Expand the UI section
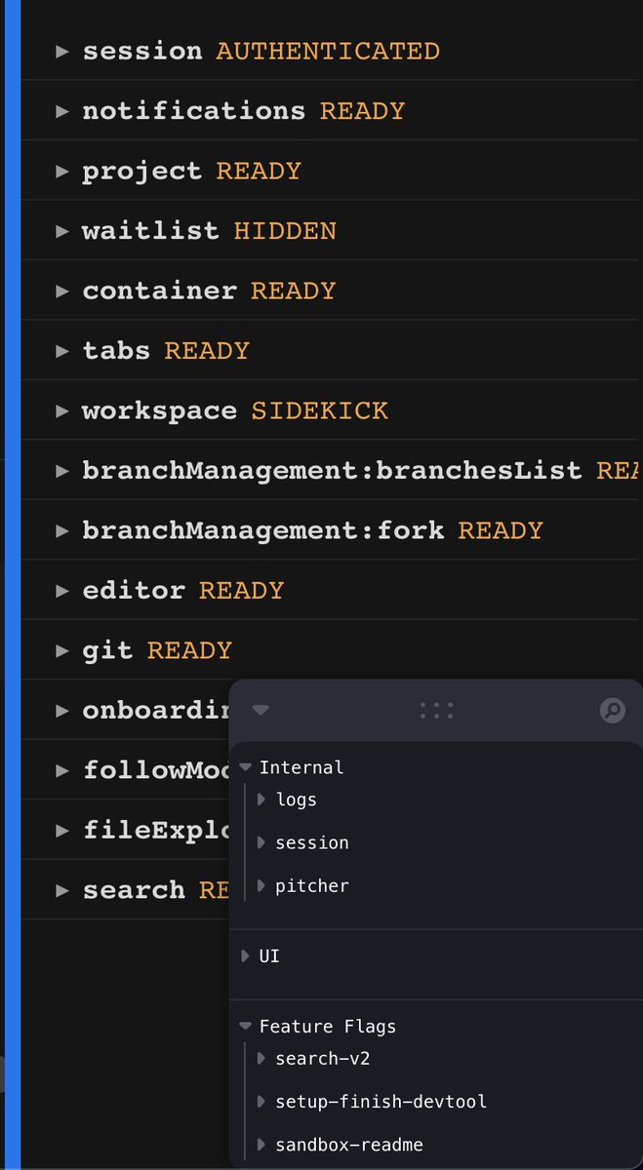This screenshot has height=1170, width=643. coord(246,956)
